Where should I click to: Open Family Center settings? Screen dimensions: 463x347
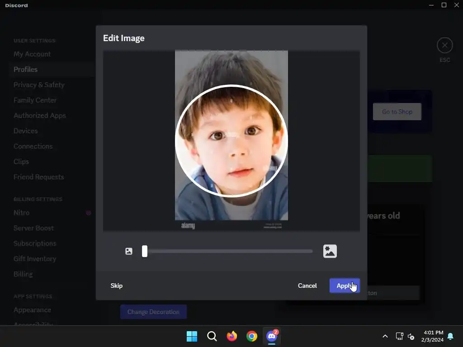coord(35,100)
